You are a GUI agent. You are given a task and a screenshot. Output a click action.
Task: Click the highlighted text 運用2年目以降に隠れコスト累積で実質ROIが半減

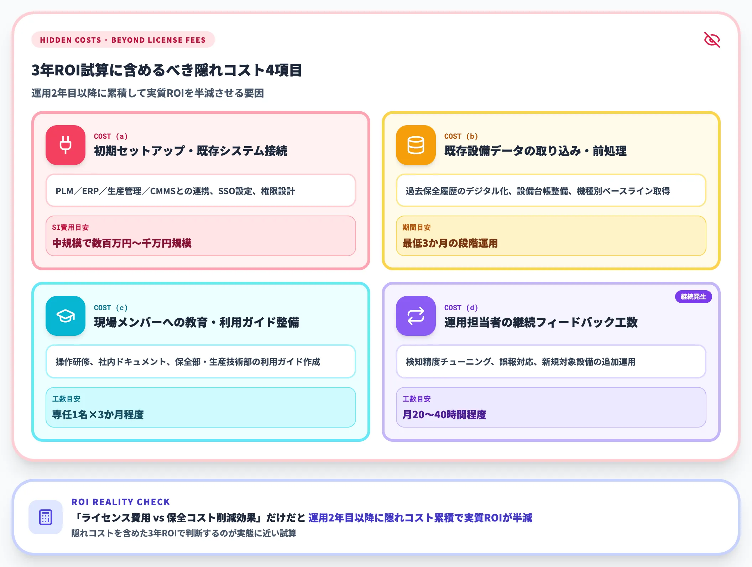tap(420, 518)
